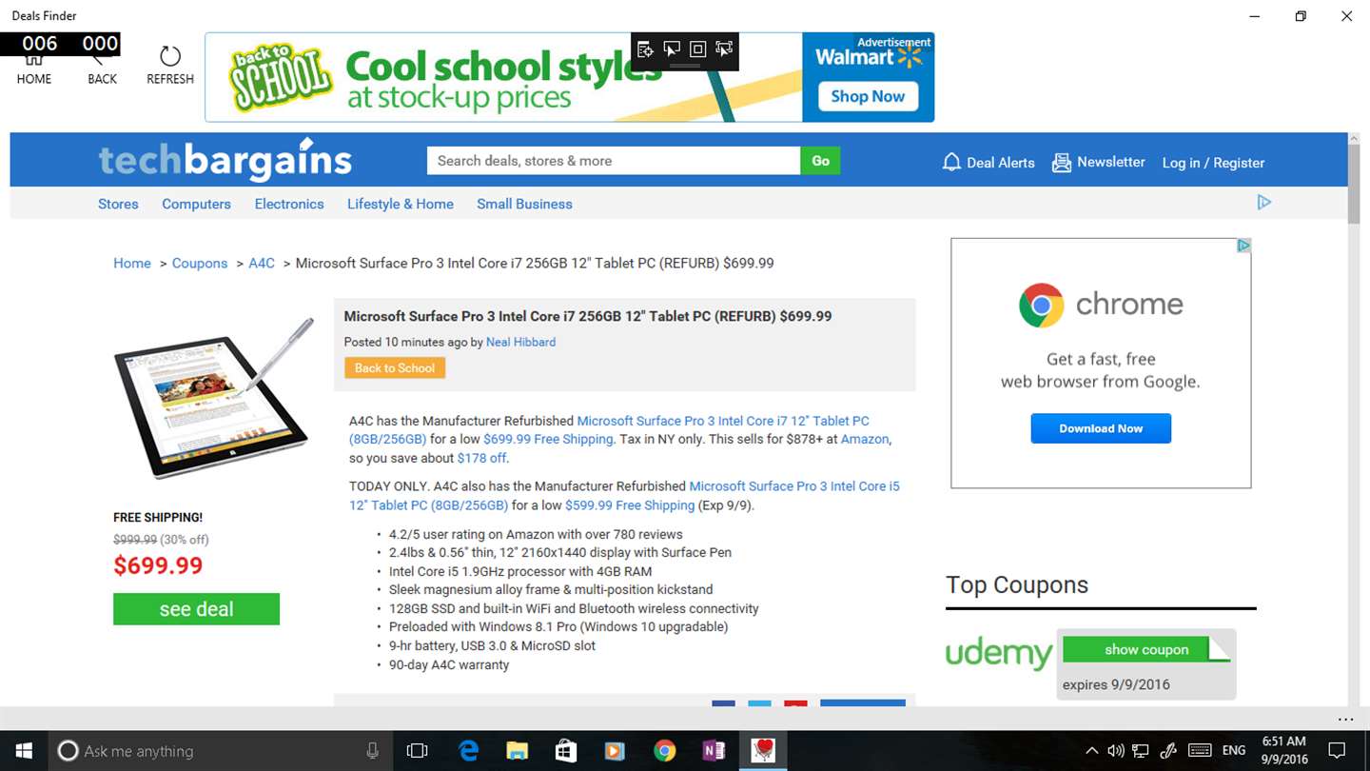Open Log in / Register link
1370x771 pixels.
[1213, 163]
